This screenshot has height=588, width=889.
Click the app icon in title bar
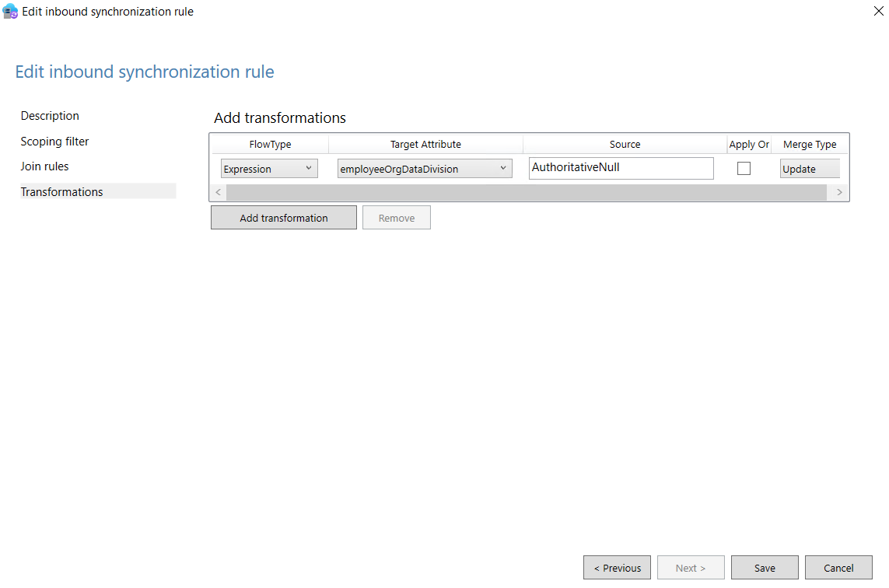[11, 12]
